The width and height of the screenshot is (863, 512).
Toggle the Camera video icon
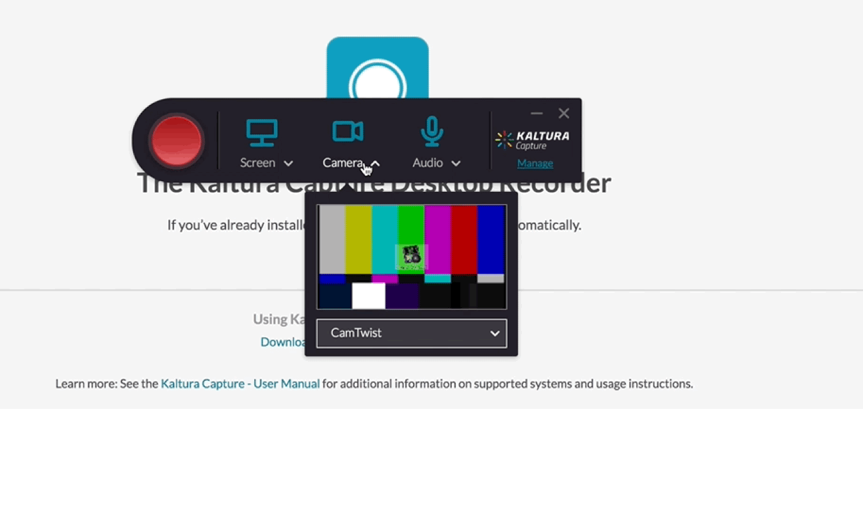point(348,132)
